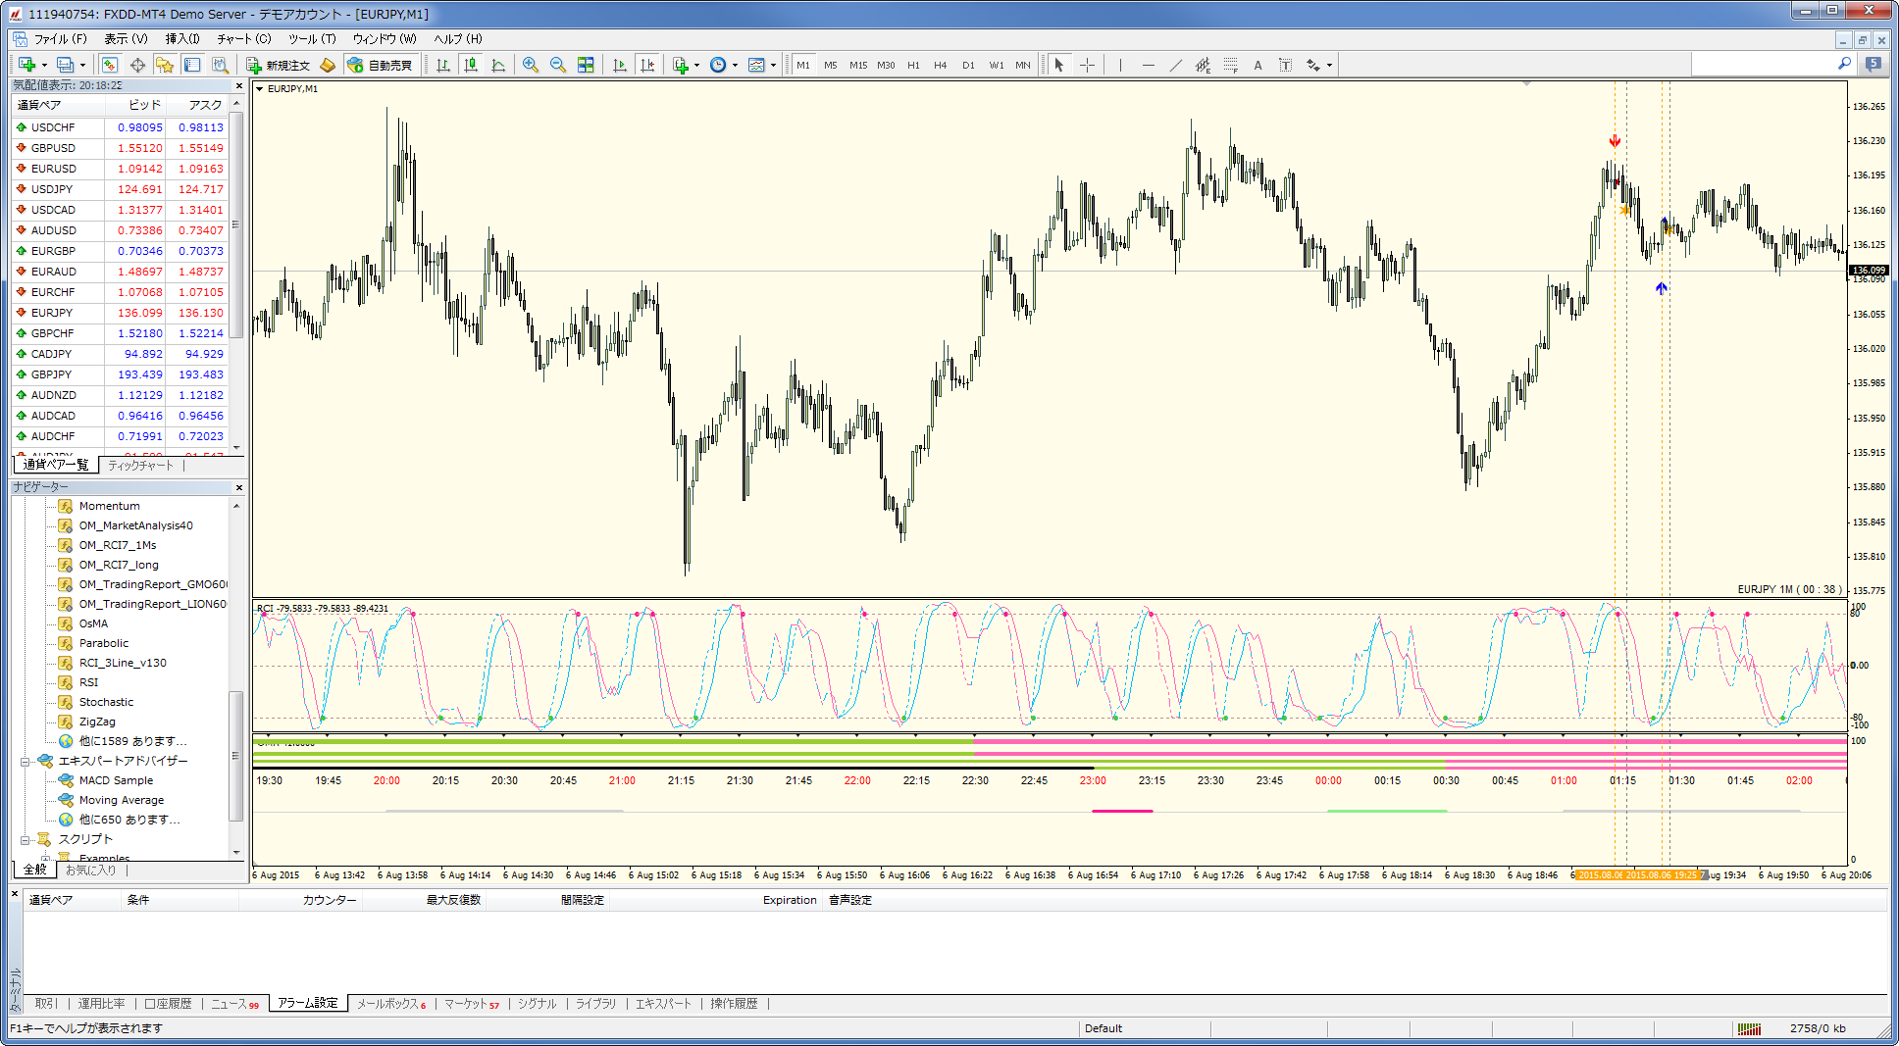
Task: Select the RCI_3Line_v130 indicator
Action: 123,663
